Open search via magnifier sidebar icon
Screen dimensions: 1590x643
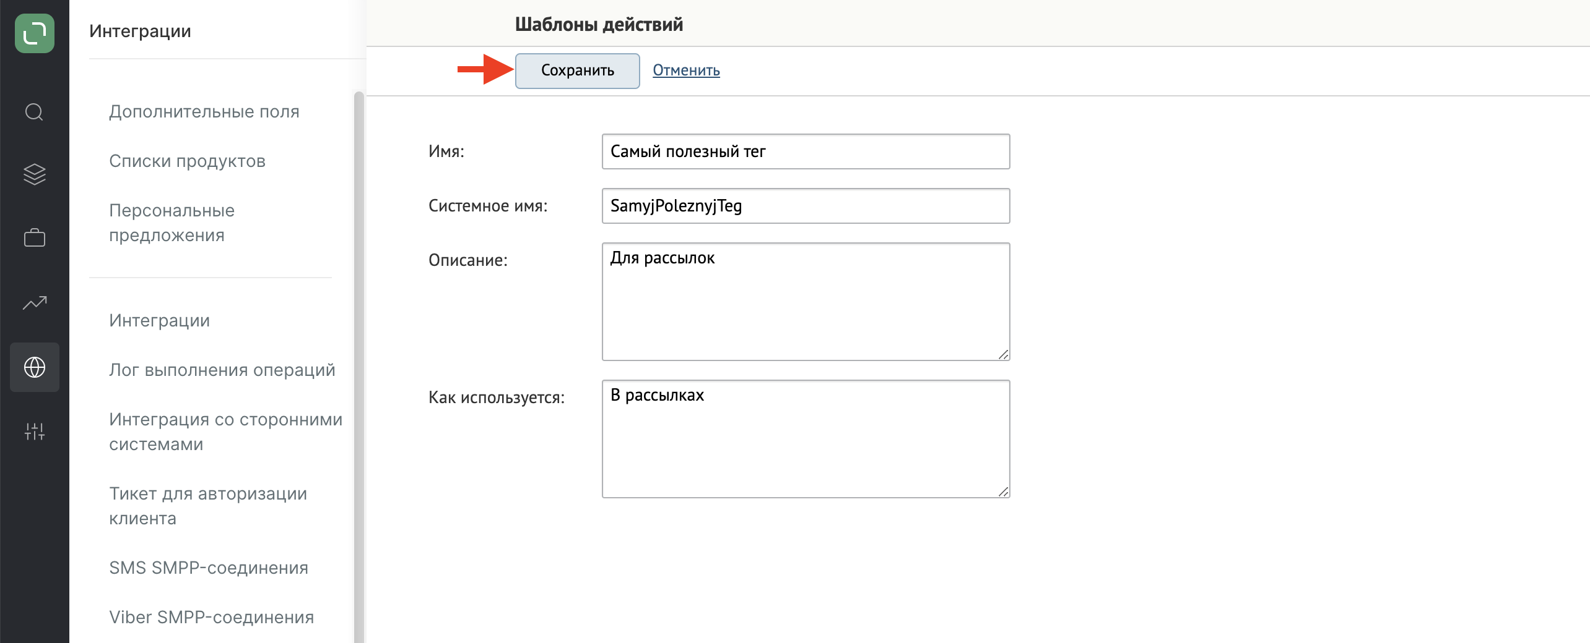point(35,112)
